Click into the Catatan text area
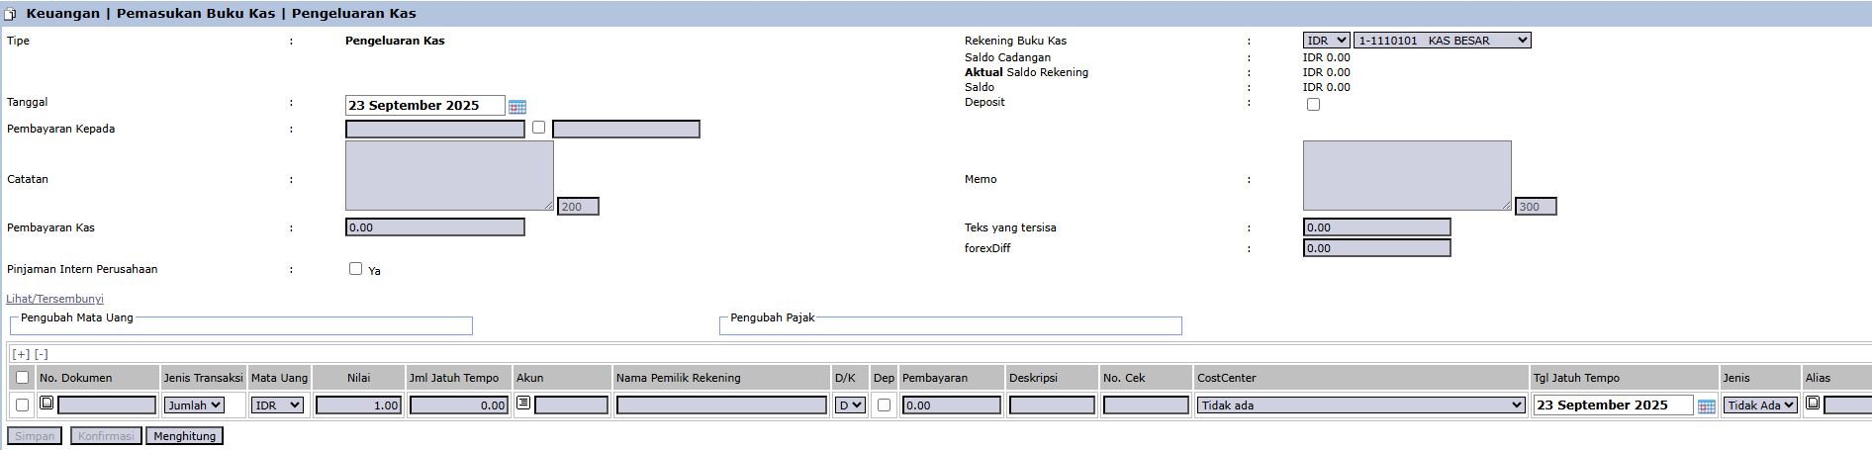The image size is (1872, 450). [448, 175]
